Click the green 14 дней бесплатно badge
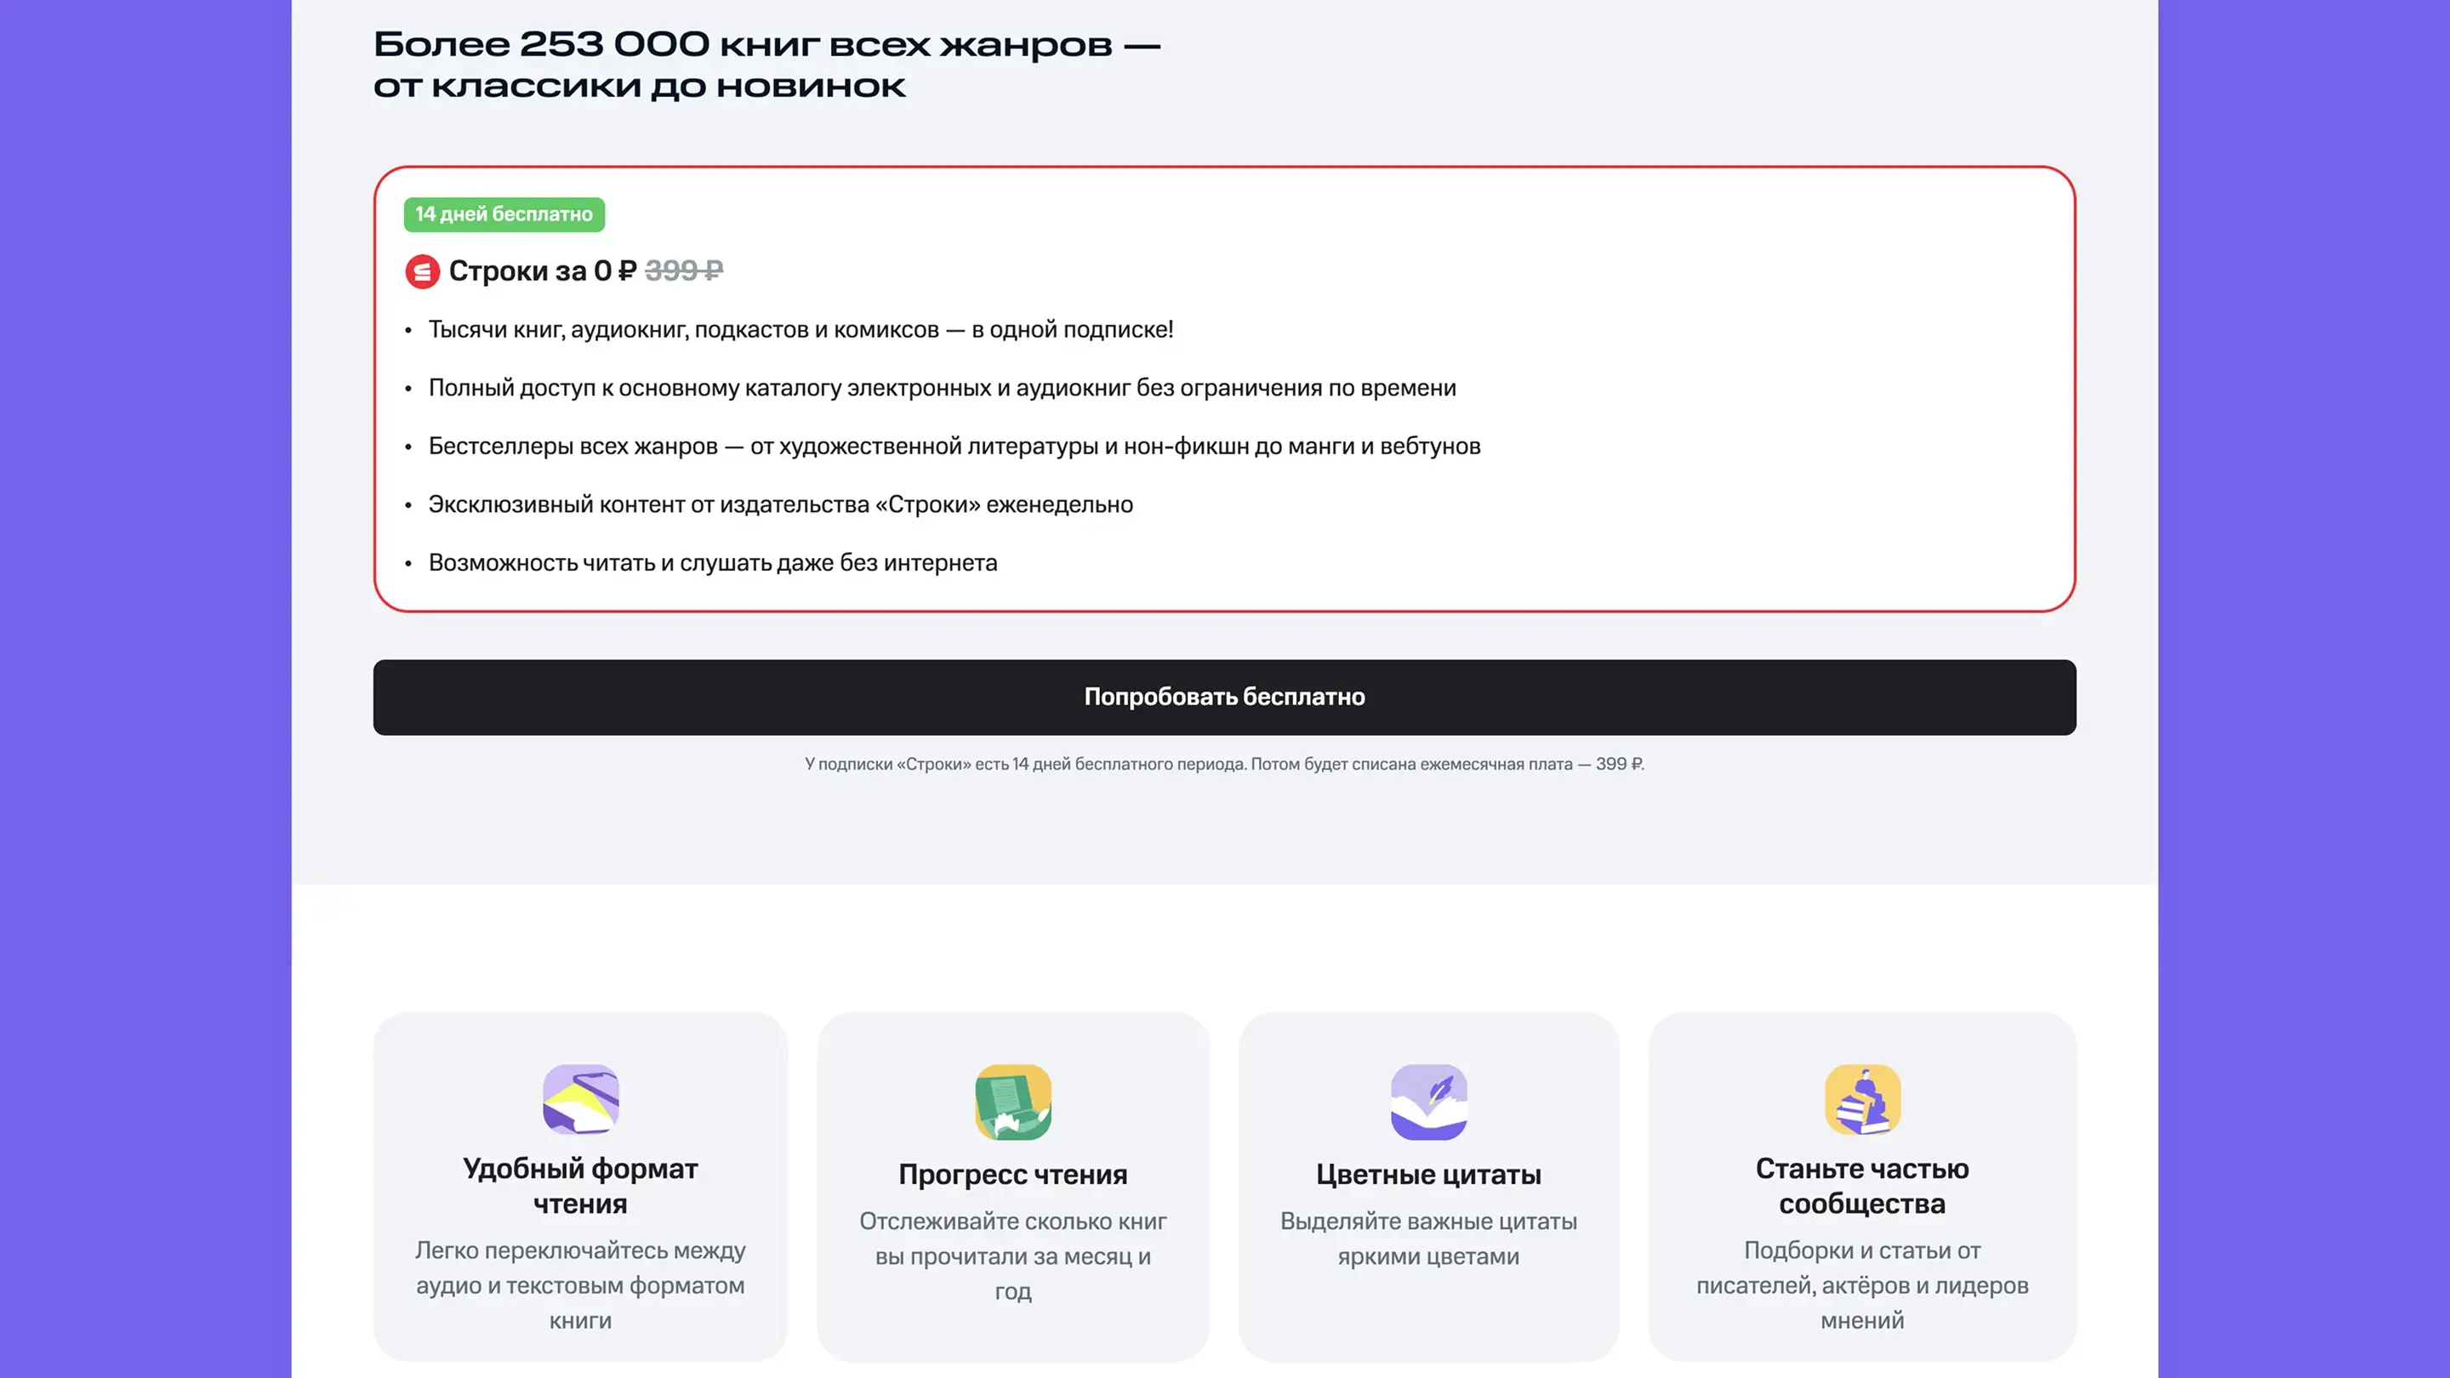Screen dimensions: 2450x1378 coord(504,214)
